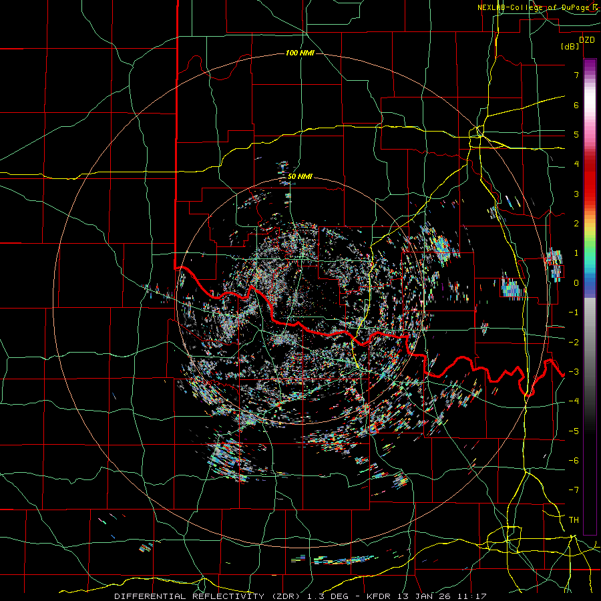Click the ZDR color scale bar
The image size is (601, 601).
pos(590,296)
